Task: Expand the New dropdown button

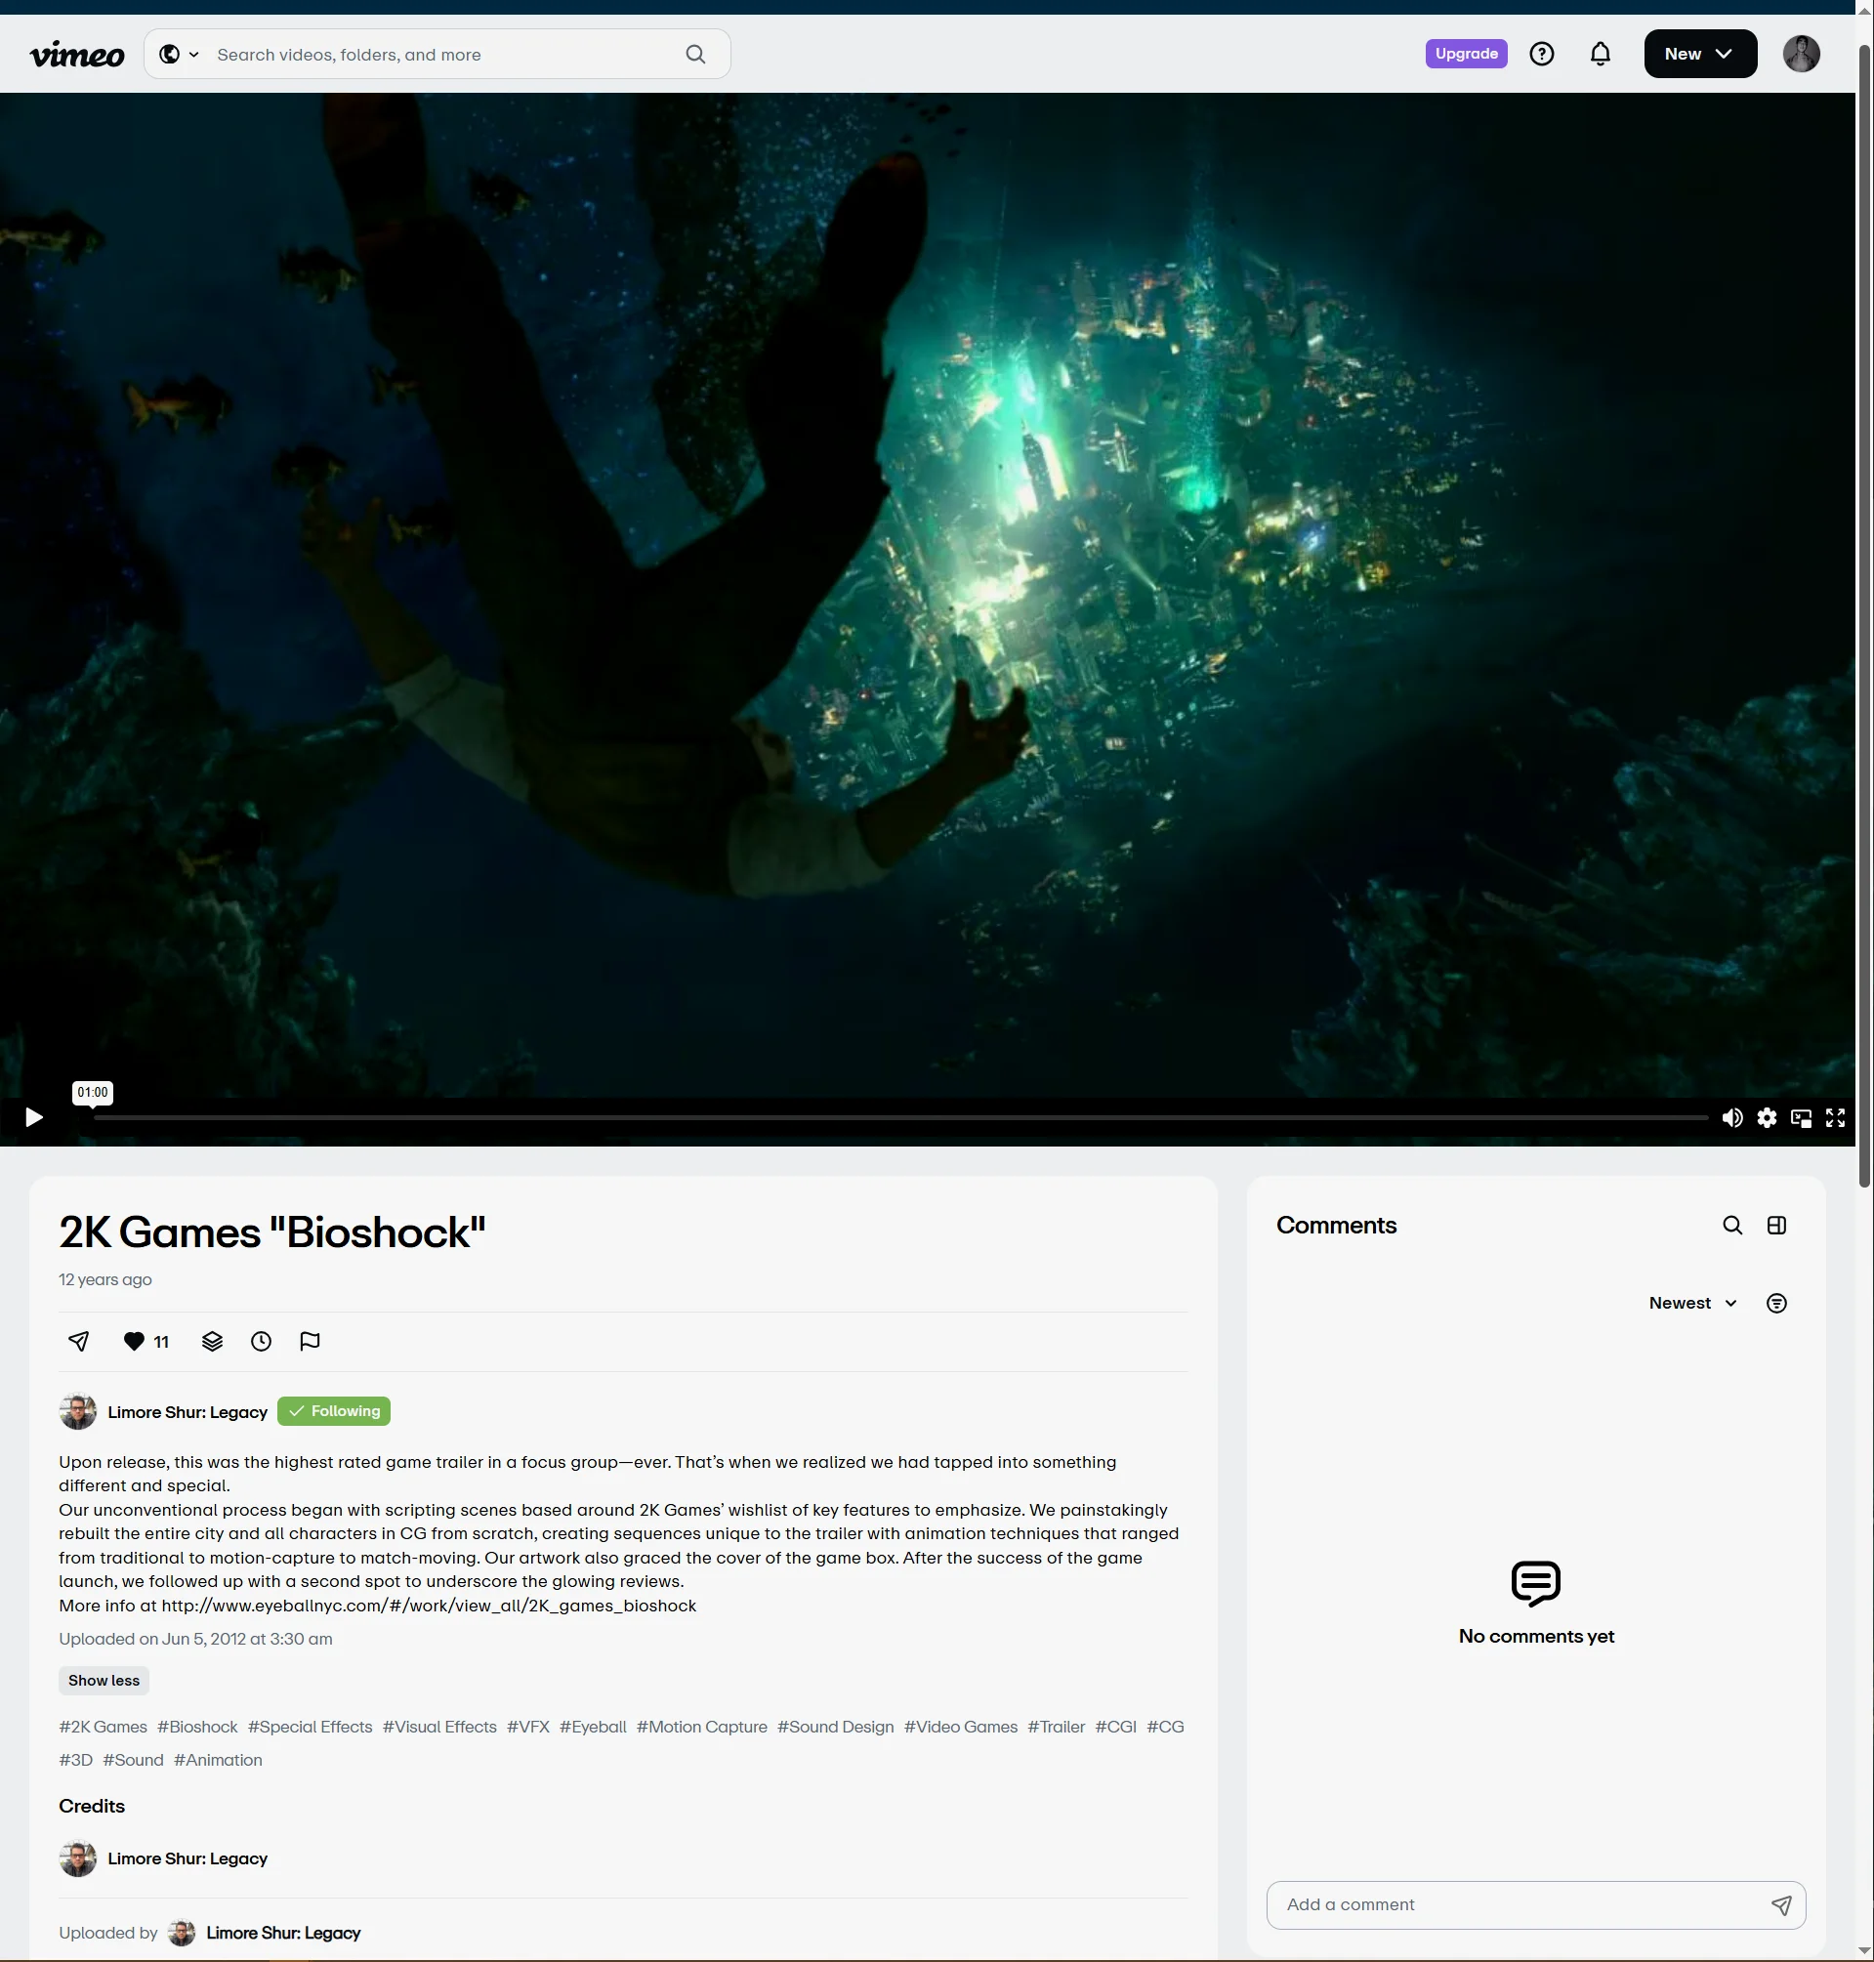Action: pyautogui.click(x=1700, y=54)
